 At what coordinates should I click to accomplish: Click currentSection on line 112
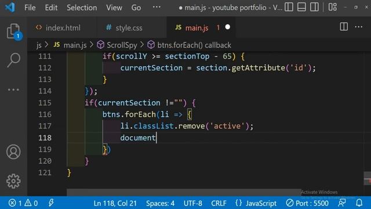coord(151,68)
